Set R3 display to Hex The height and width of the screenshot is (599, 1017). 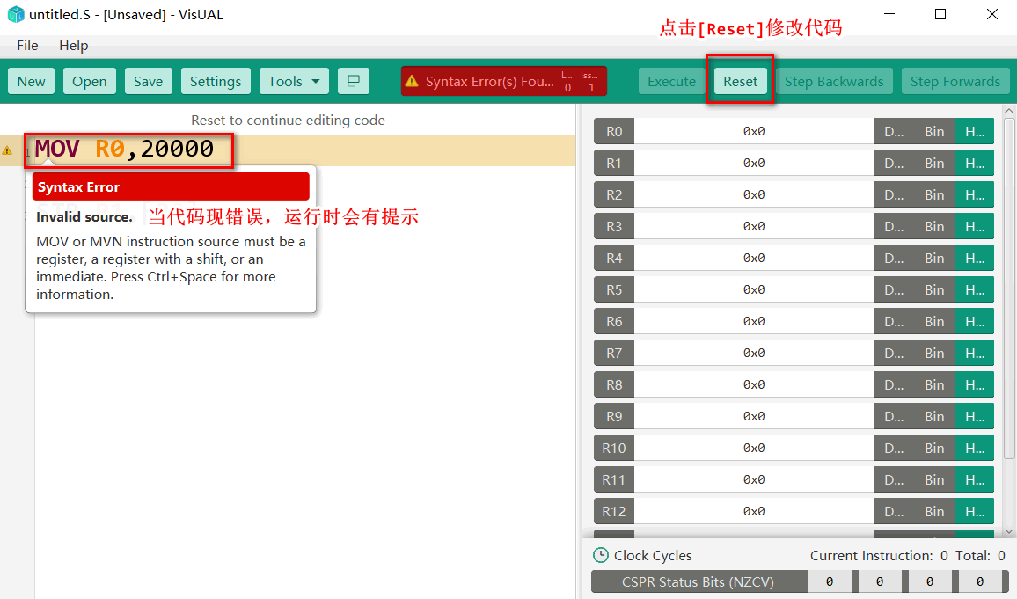point(974,226)
